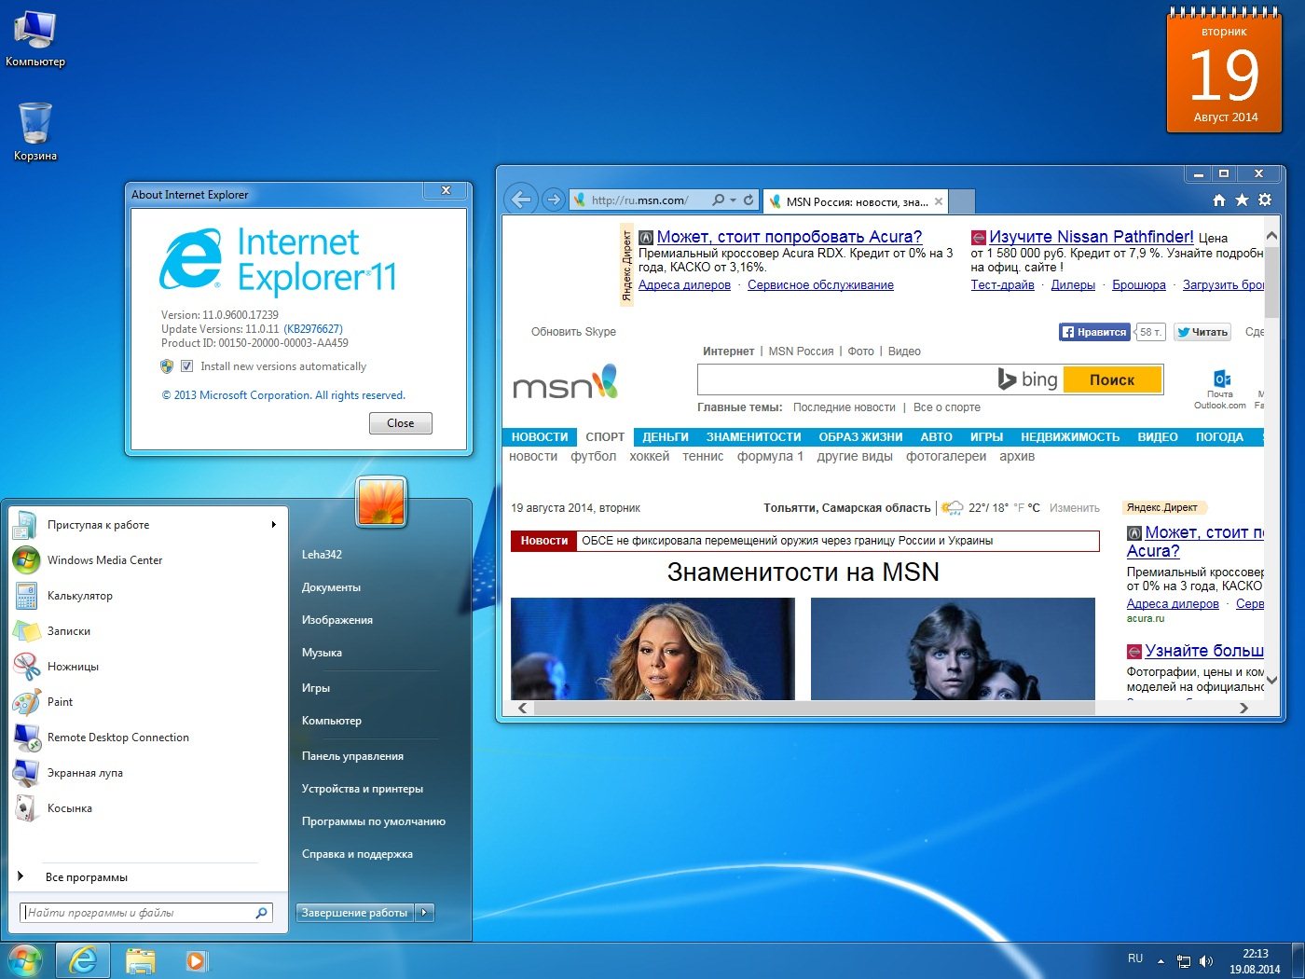Open the Компьютер desktop icon
1305x979 pixels.
coord(35,39)
